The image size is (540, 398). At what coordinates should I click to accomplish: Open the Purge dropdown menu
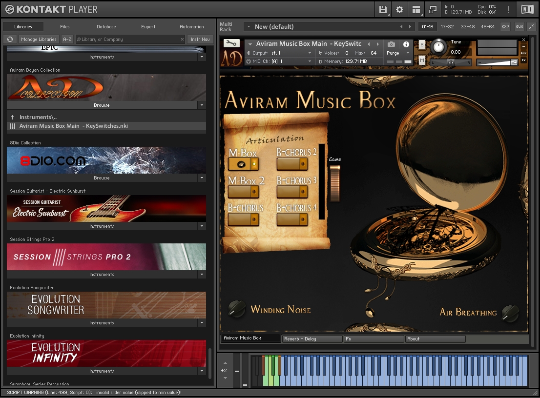point(398,53)
